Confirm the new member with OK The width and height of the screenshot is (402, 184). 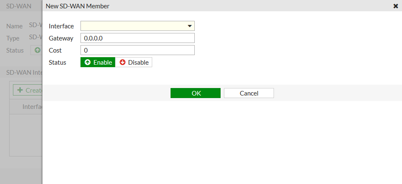pyautogui.click(x=196, y=93)
